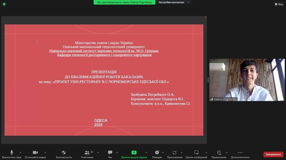Click ОДЕСА 2025 text on slide
The width and height of the screenshot is (286, 160).
point(101,123)
